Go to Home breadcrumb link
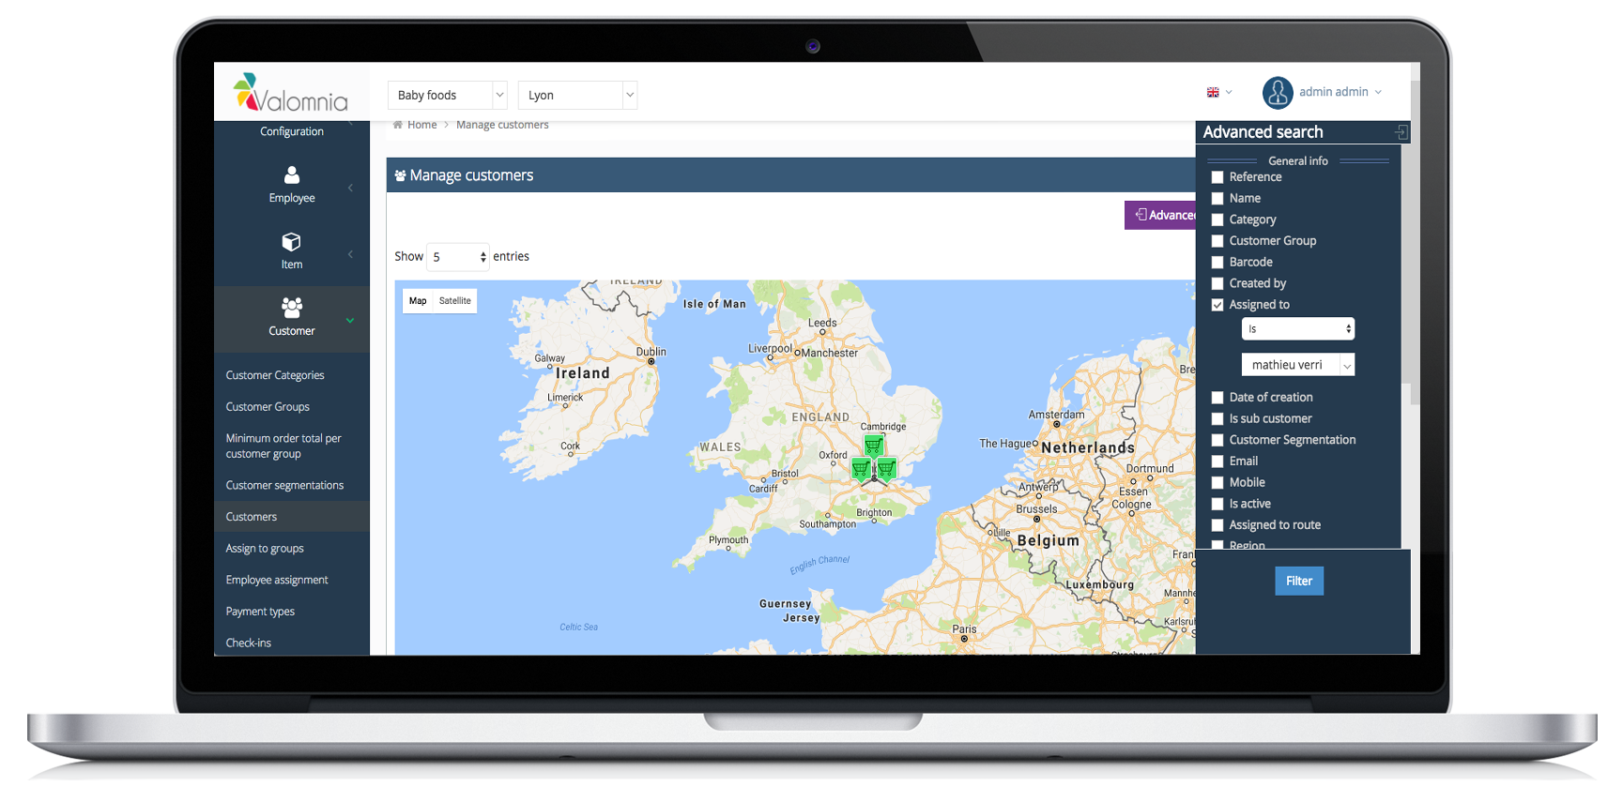 pos(422,125)
